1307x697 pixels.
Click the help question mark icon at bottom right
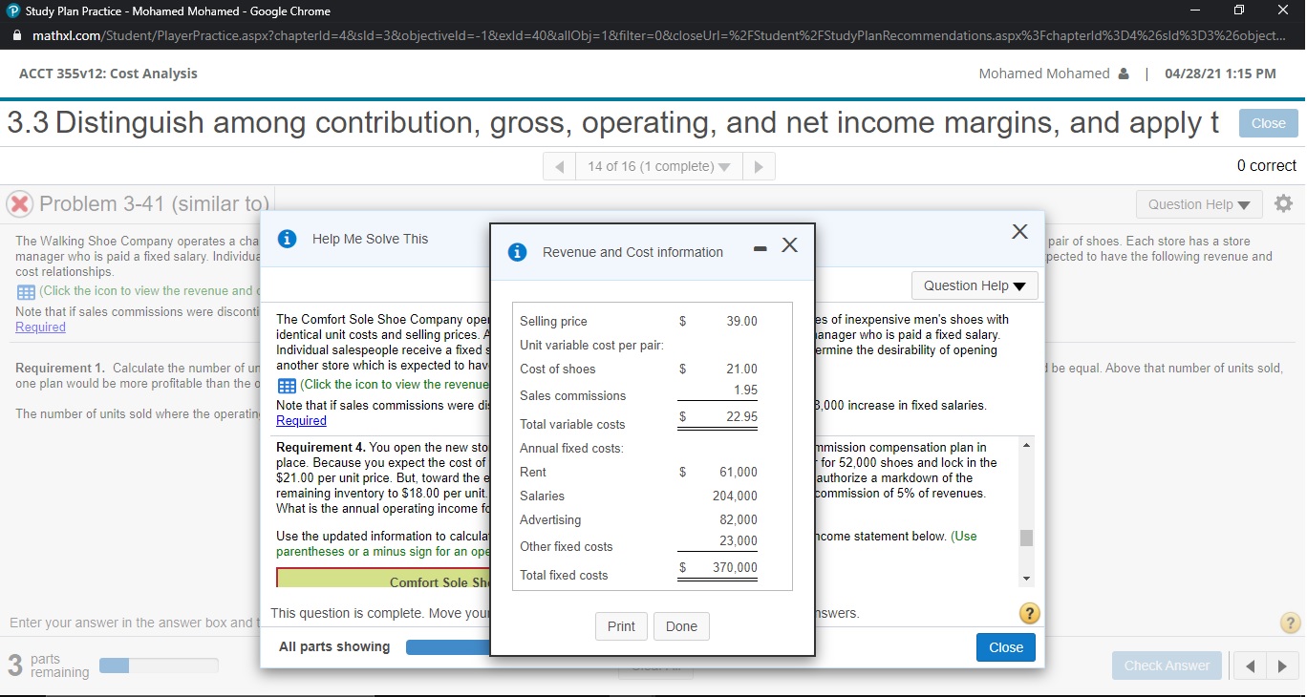(1291, 623)
